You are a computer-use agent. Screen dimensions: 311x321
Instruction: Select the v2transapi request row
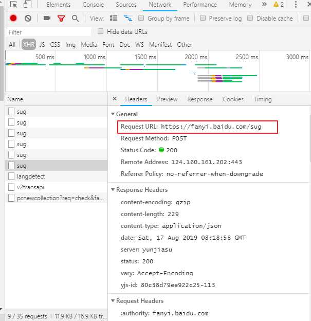[x=56, y=187]
